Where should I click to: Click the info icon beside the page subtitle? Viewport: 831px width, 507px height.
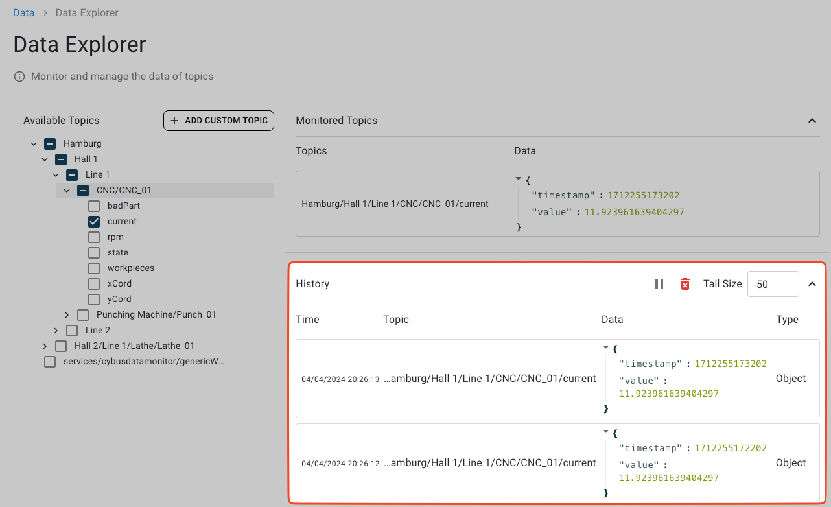(x=19, y=76)
